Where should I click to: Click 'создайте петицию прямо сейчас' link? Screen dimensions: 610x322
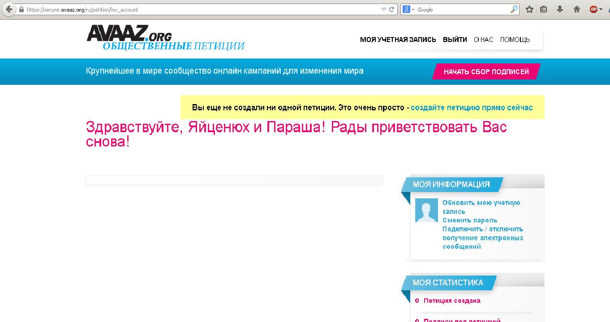472,108
